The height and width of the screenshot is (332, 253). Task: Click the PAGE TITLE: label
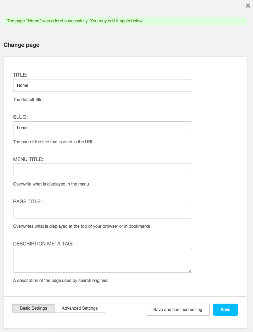coord(27,201)
